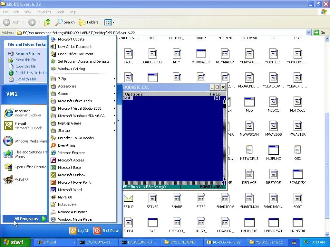Viewport: 330px width, 247px height.
Task: Launch Microsoft Word
Action: click(x=82, y=190)
